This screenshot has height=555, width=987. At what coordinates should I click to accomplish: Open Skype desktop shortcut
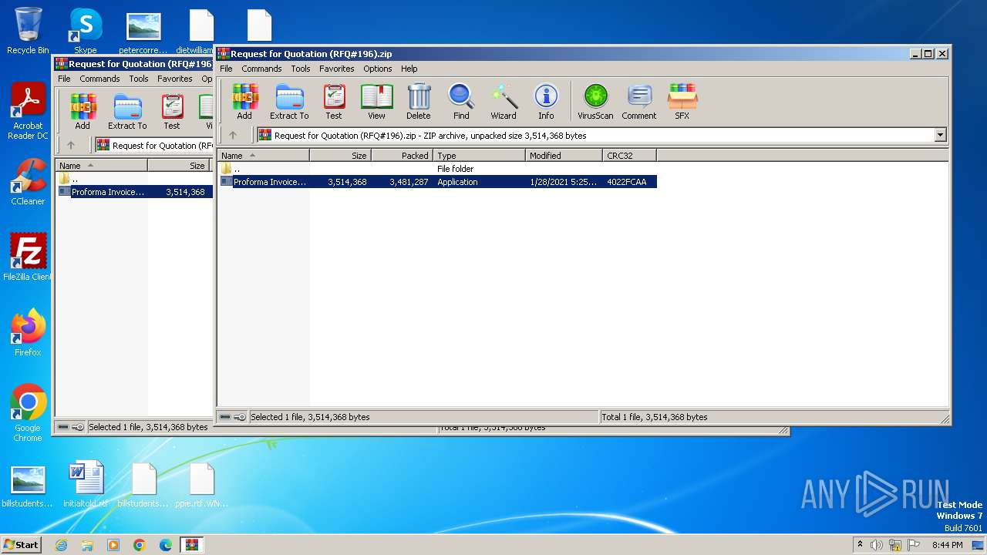pos(86,31)
